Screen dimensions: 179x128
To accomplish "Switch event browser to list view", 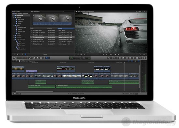I will 25,54.
